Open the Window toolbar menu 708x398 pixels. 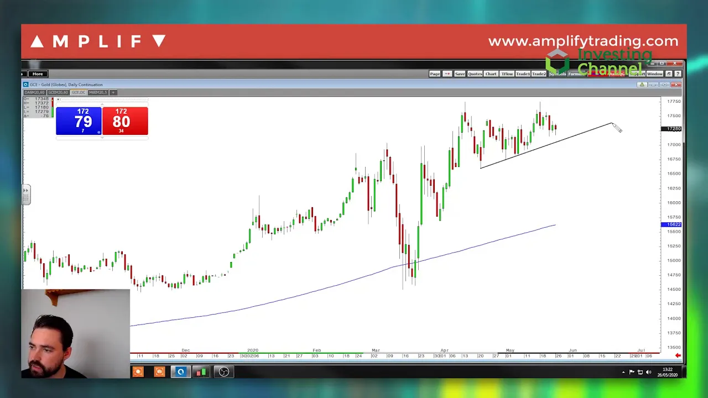tap(655, 74)
